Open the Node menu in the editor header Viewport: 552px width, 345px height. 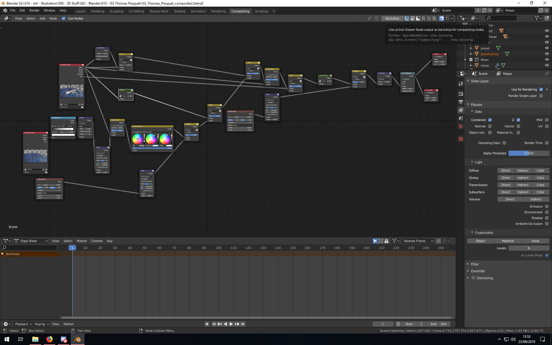[53, 18]
